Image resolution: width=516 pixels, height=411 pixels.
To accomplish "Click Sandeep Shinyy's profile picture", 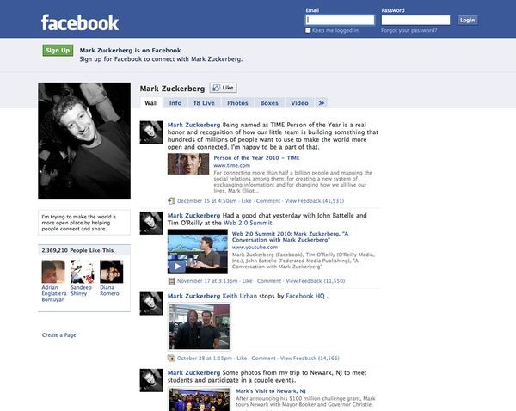I will tap(83, 272).
